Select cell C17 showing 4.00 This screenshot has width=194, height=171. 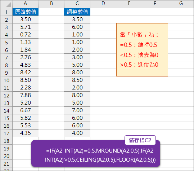(x=77, y=133)
